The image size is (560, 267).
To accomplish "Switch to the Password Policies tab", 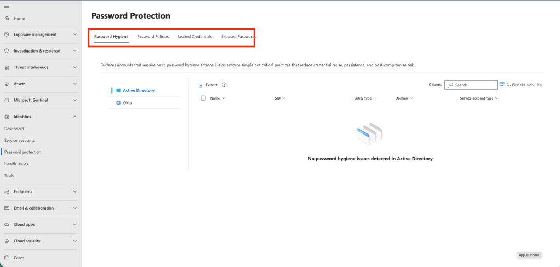I will [153, 37].
